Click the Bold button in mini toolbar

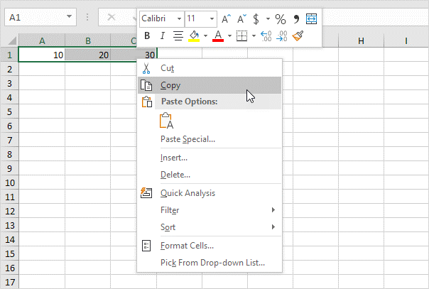click(x=147, y=36)
